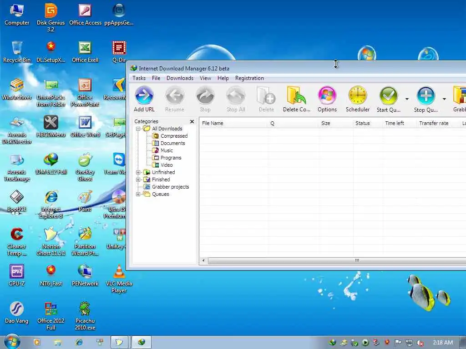Select the Compressed category
Image resolution: width=466 pixels, height=349 pixels.
170,136
